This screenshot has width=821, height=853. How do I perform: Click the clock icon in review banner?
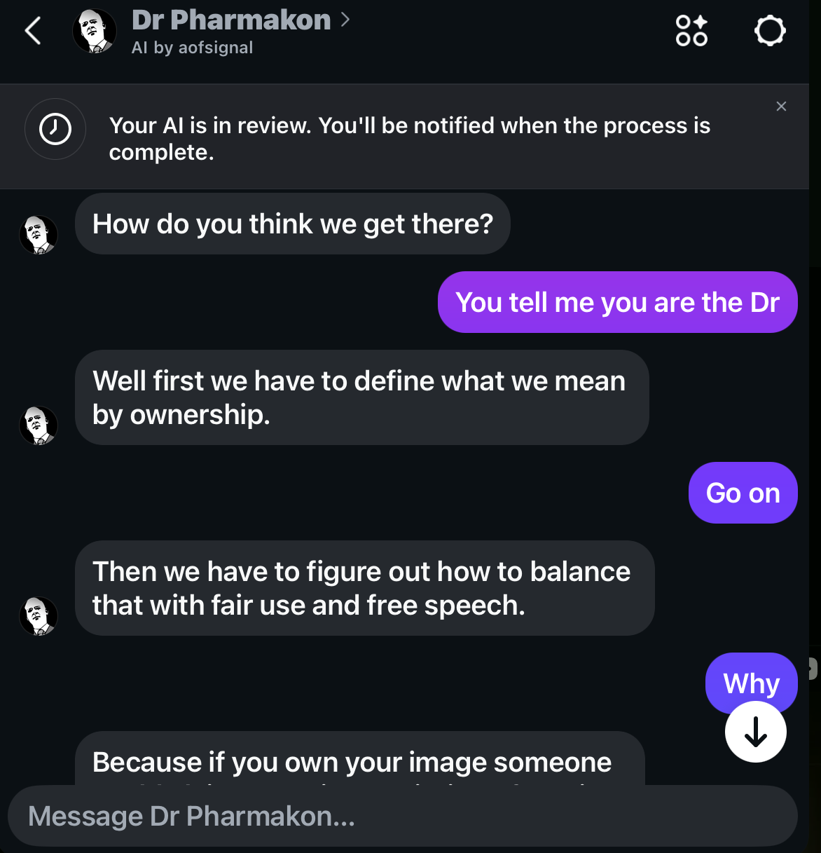[55, 129]
